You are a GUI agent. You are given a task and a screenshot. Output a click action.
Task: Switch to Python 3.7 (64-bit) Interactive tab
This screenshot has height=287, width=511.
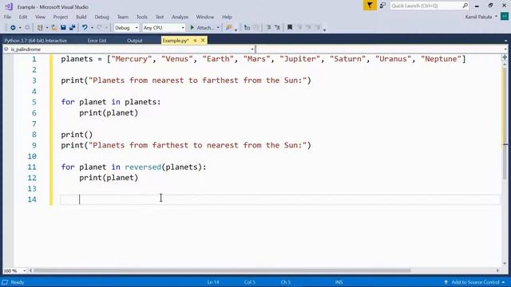(x=35, y=41)
